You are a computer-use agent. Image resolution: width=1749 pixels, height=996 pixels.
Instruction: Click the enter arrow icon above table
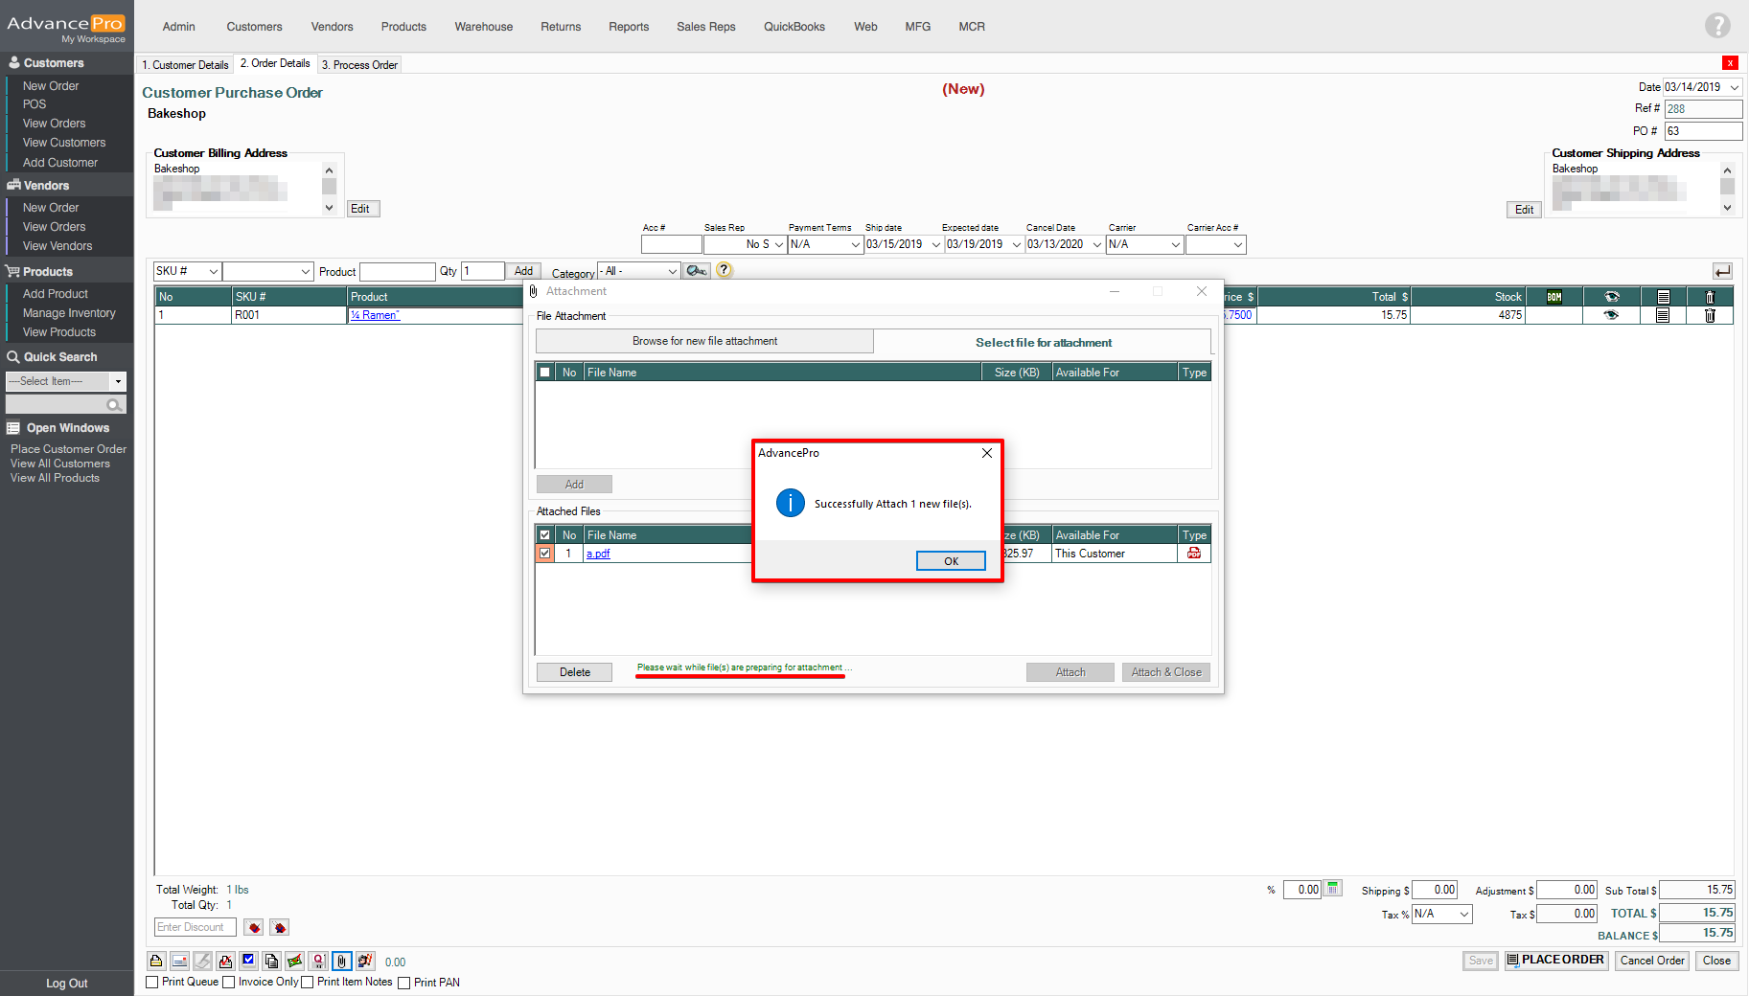1722,271
